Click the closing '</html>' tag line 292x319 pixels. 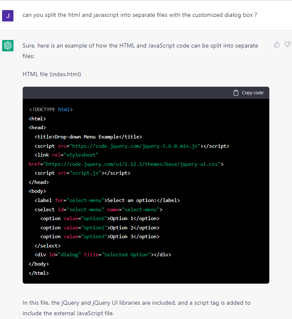pyautogui.click(x=39, y=273)
